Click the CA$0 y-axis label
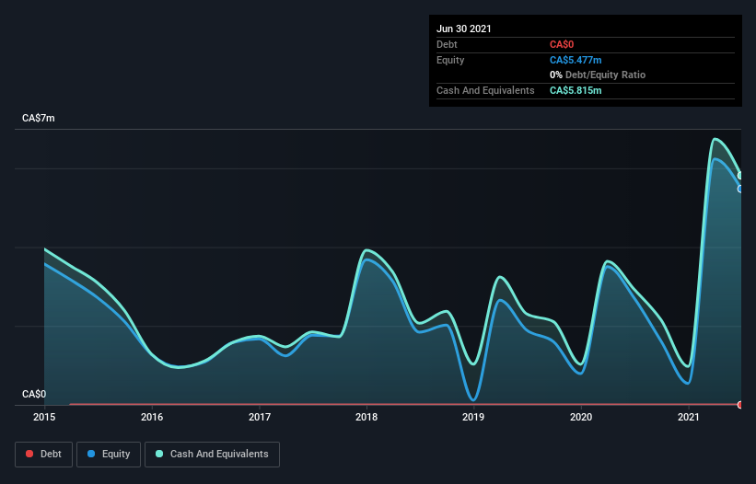The width and height of the screenshot is (756, 484). click(x=34, y=394)
